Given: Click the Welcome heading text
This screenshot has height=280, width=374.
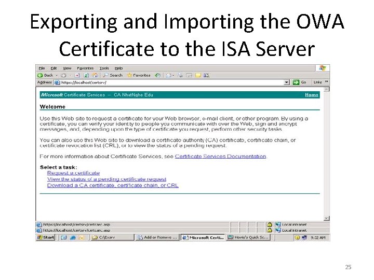Looking at the screenshot, I should tap(52, 107).
